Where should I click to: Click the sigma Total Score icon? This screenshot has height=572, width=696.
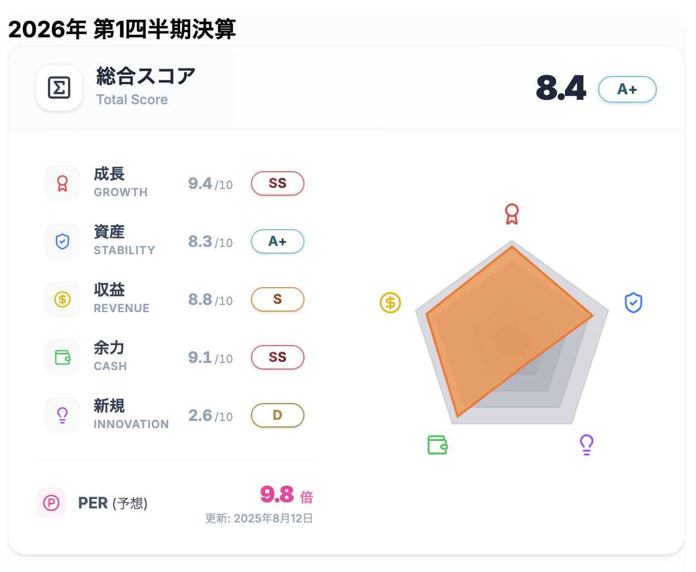(x=59, y=88)
